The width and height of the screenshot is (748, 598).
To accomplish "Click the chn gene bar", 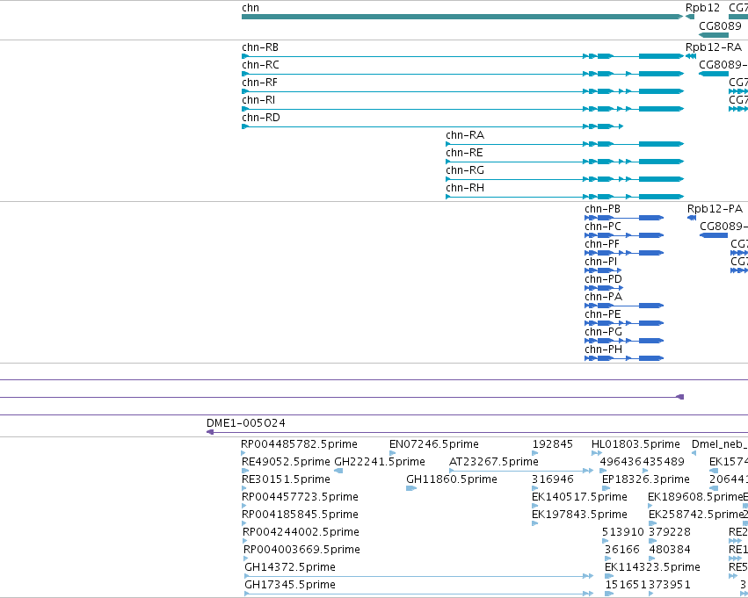I will [462, 17].
